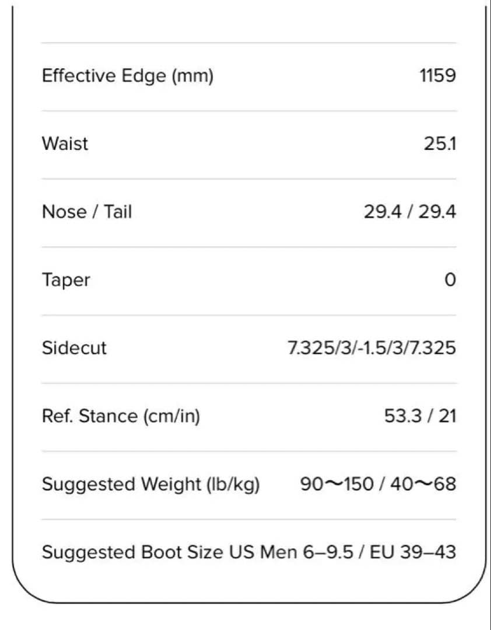
Task: Click the Effective Edge (mm) label
Action: (x=128, y=76)
